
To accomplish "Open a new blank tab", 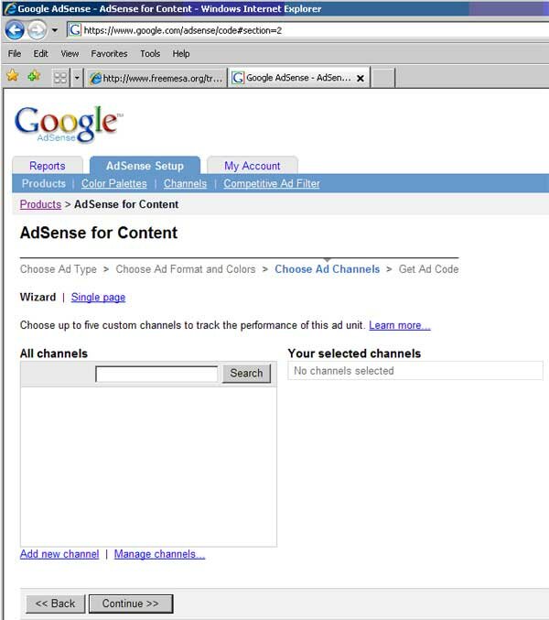I will pos(383,78).
